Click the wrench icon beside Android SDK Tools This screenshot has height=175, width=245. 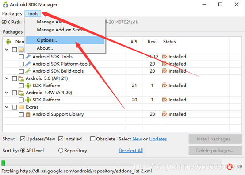(x=28, y=57)
